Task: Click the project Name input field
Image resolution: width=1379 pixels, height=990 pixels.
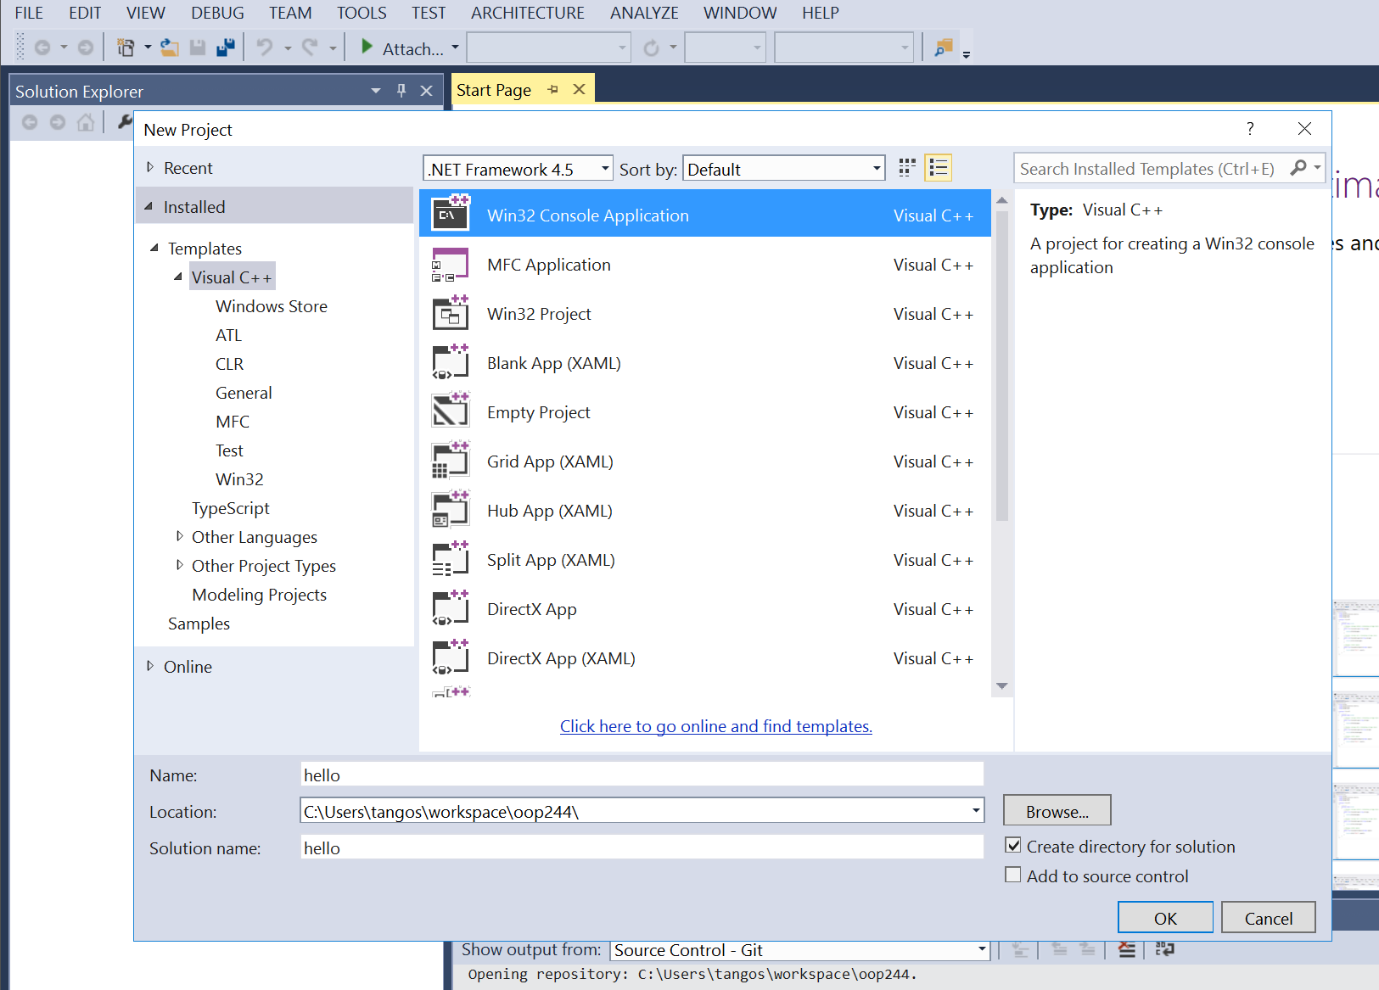Action: click(642, 775)
